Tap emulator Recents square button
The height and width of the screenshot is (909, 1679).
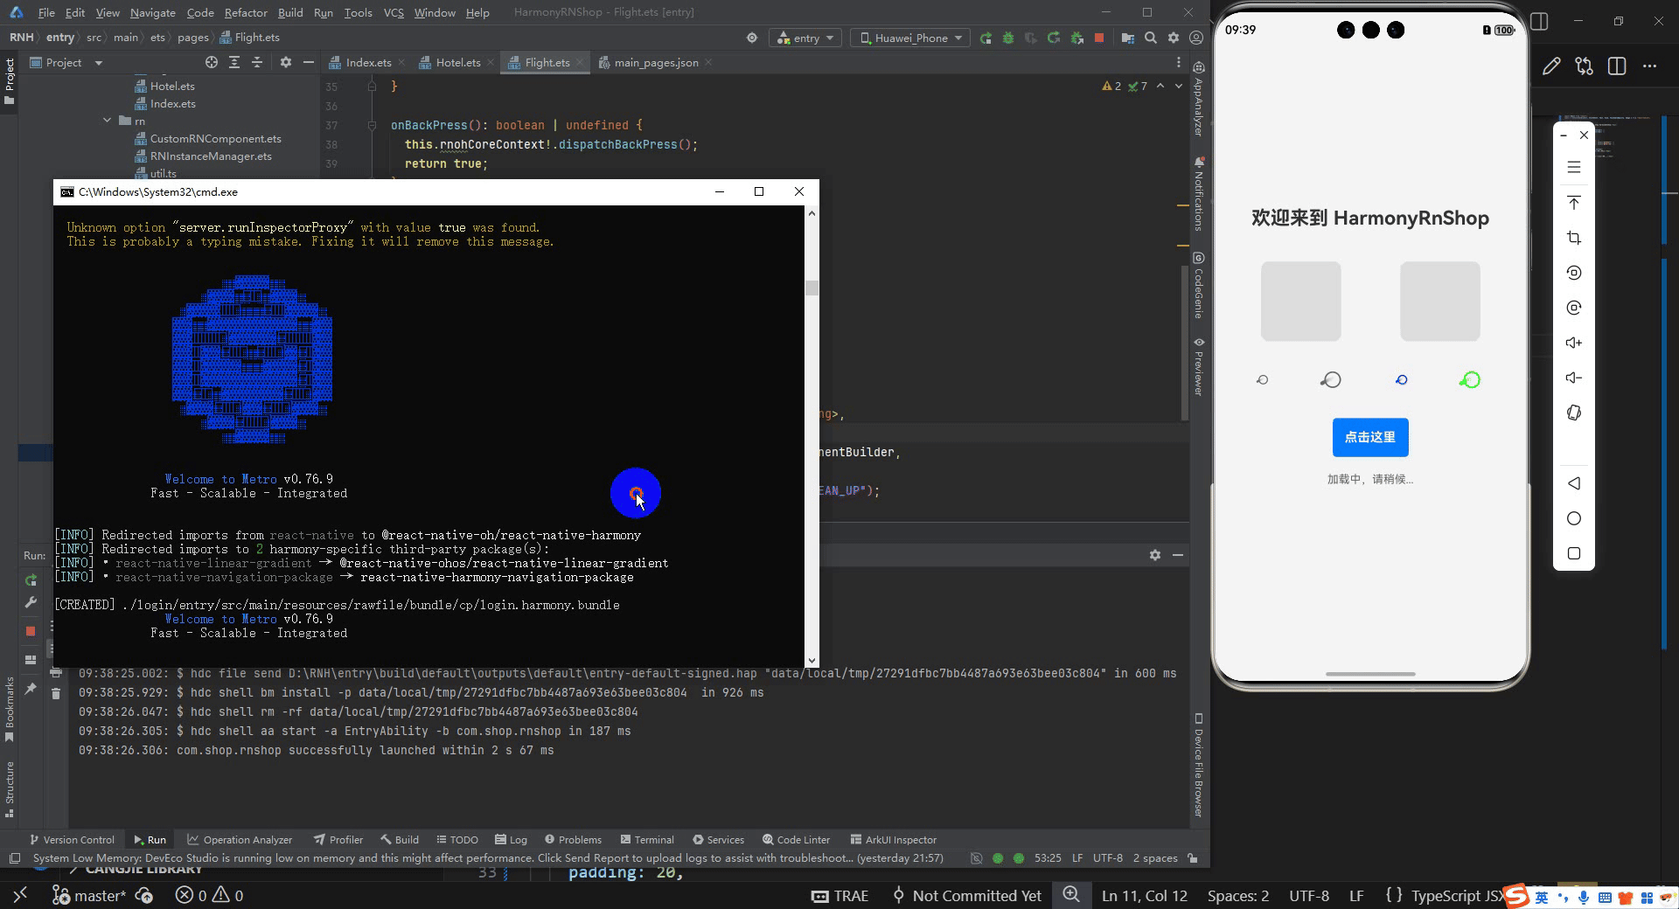click(x=1573, y=553)
